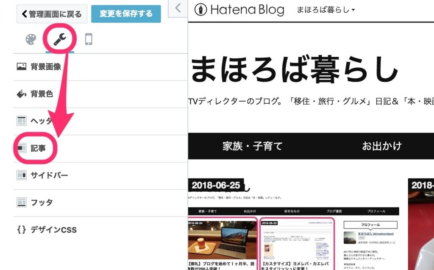Switch to the smartphone design tab

(x=89, y=39)
